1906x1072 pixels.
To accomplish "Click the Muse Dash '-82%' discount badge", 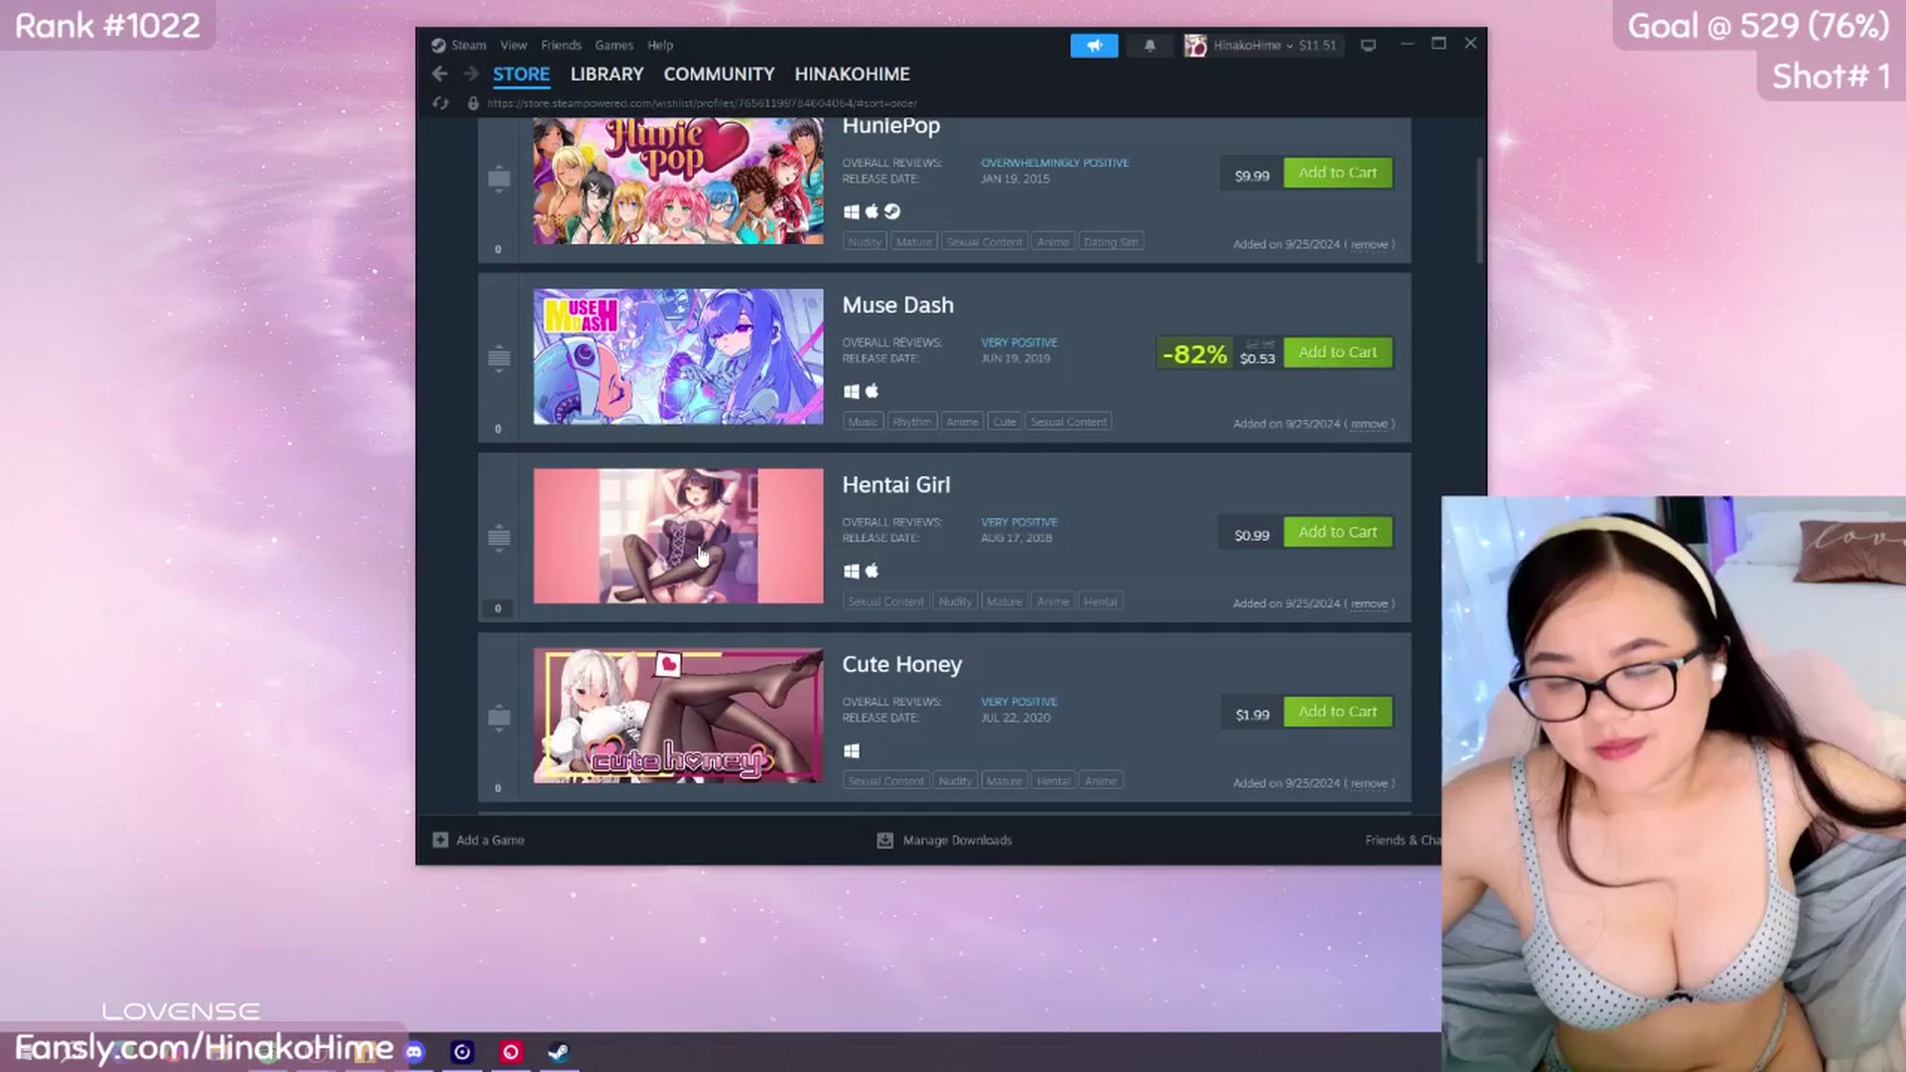I will 1194,354.
